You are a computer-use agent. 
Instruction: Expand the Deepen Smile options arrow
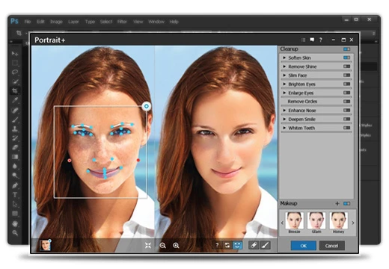tap(284, 119)
